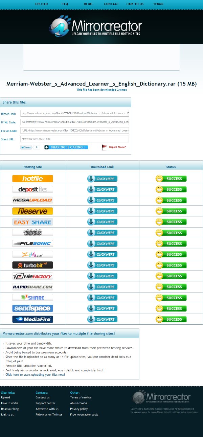
Task: Open the footer Link to us link
Action: pyautogui.click(x=7, y=415)
